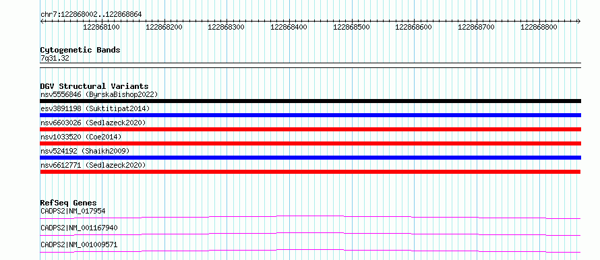Click ruler position 122868600
Viewport: 600px width, 260px height.
point(414,27)
